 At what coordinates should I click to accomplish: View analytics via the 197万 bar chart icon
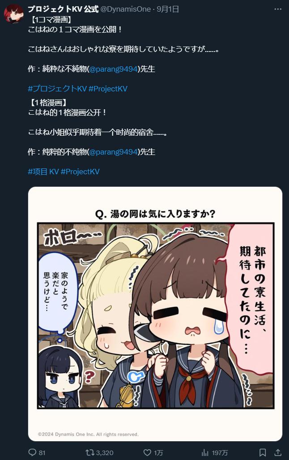(205, 452)
